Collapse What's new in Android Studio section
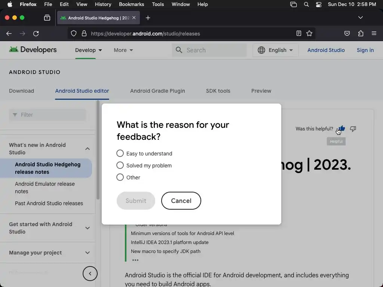Screen dimensions: 383x287 [88, 149]
